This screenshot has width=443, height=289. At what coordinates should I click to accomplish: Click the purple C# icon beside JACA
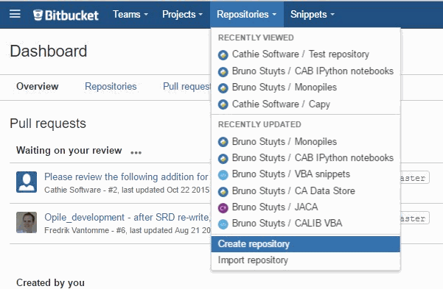pyautogui.click(x=223, y=208)
